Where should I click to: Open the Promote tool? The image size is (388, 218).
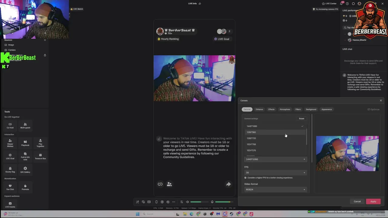25,187
